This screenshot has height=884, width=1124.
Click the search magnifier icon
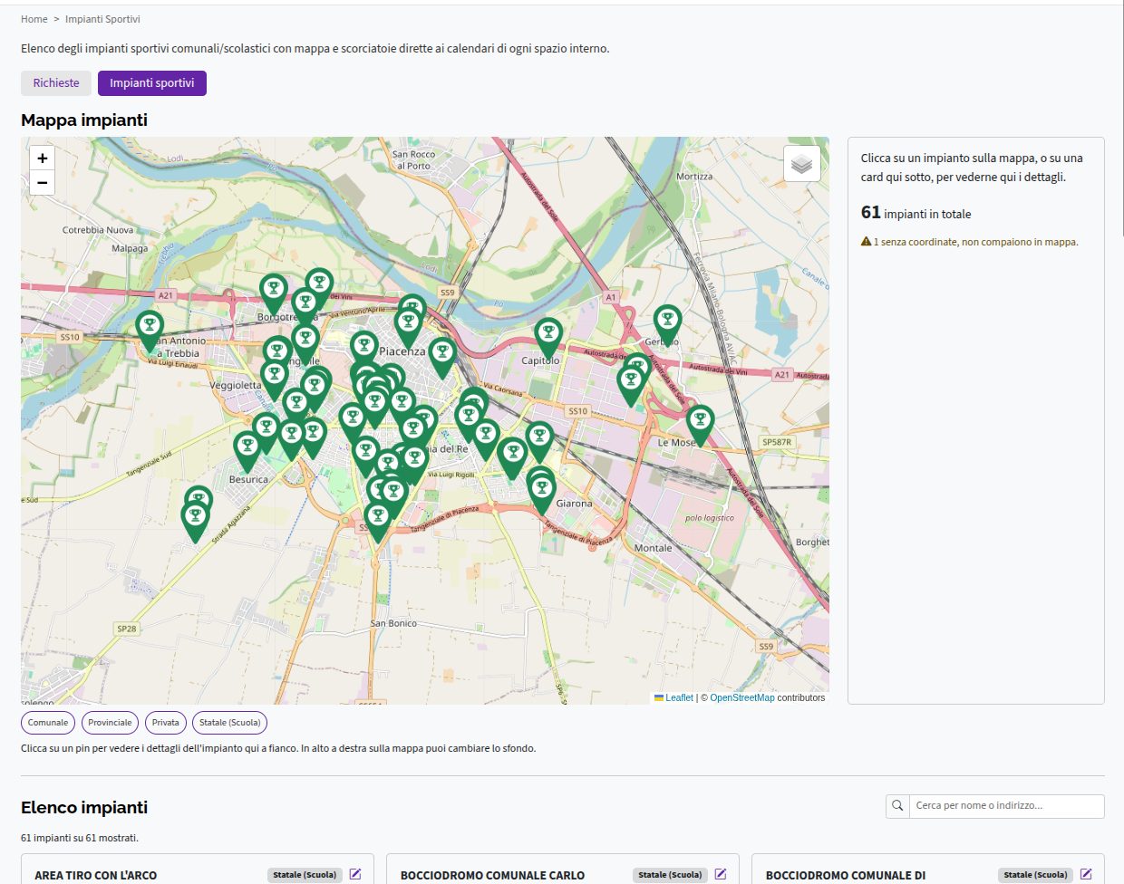tap(897, 806)
